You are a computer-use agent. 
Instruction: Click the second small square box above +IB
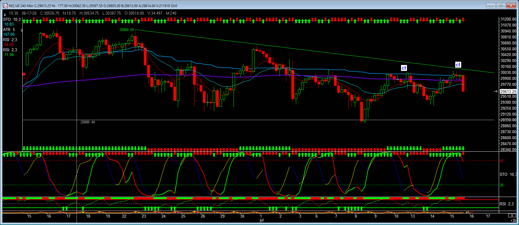[514, 215]
